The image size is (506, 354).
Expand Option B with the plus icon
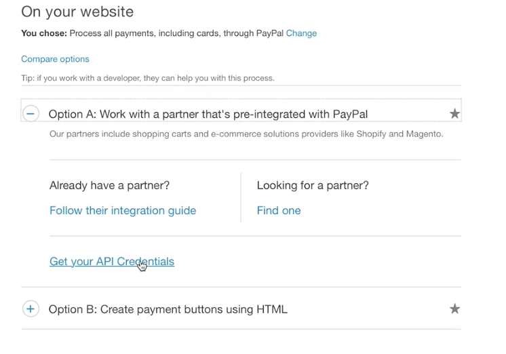tap(31, 309)
